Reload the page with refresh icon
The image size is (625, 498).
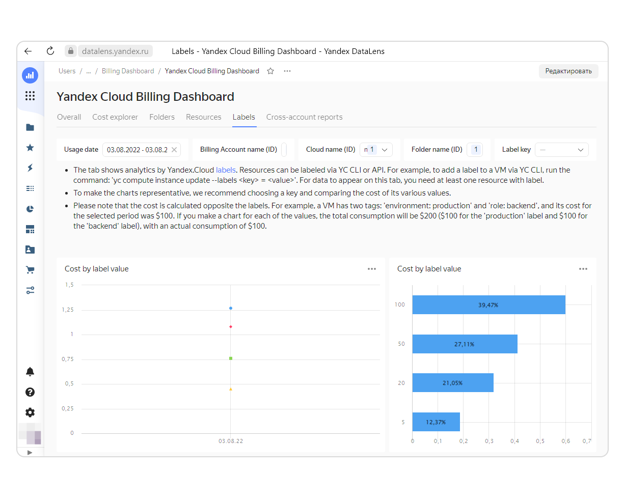point(50,51)
